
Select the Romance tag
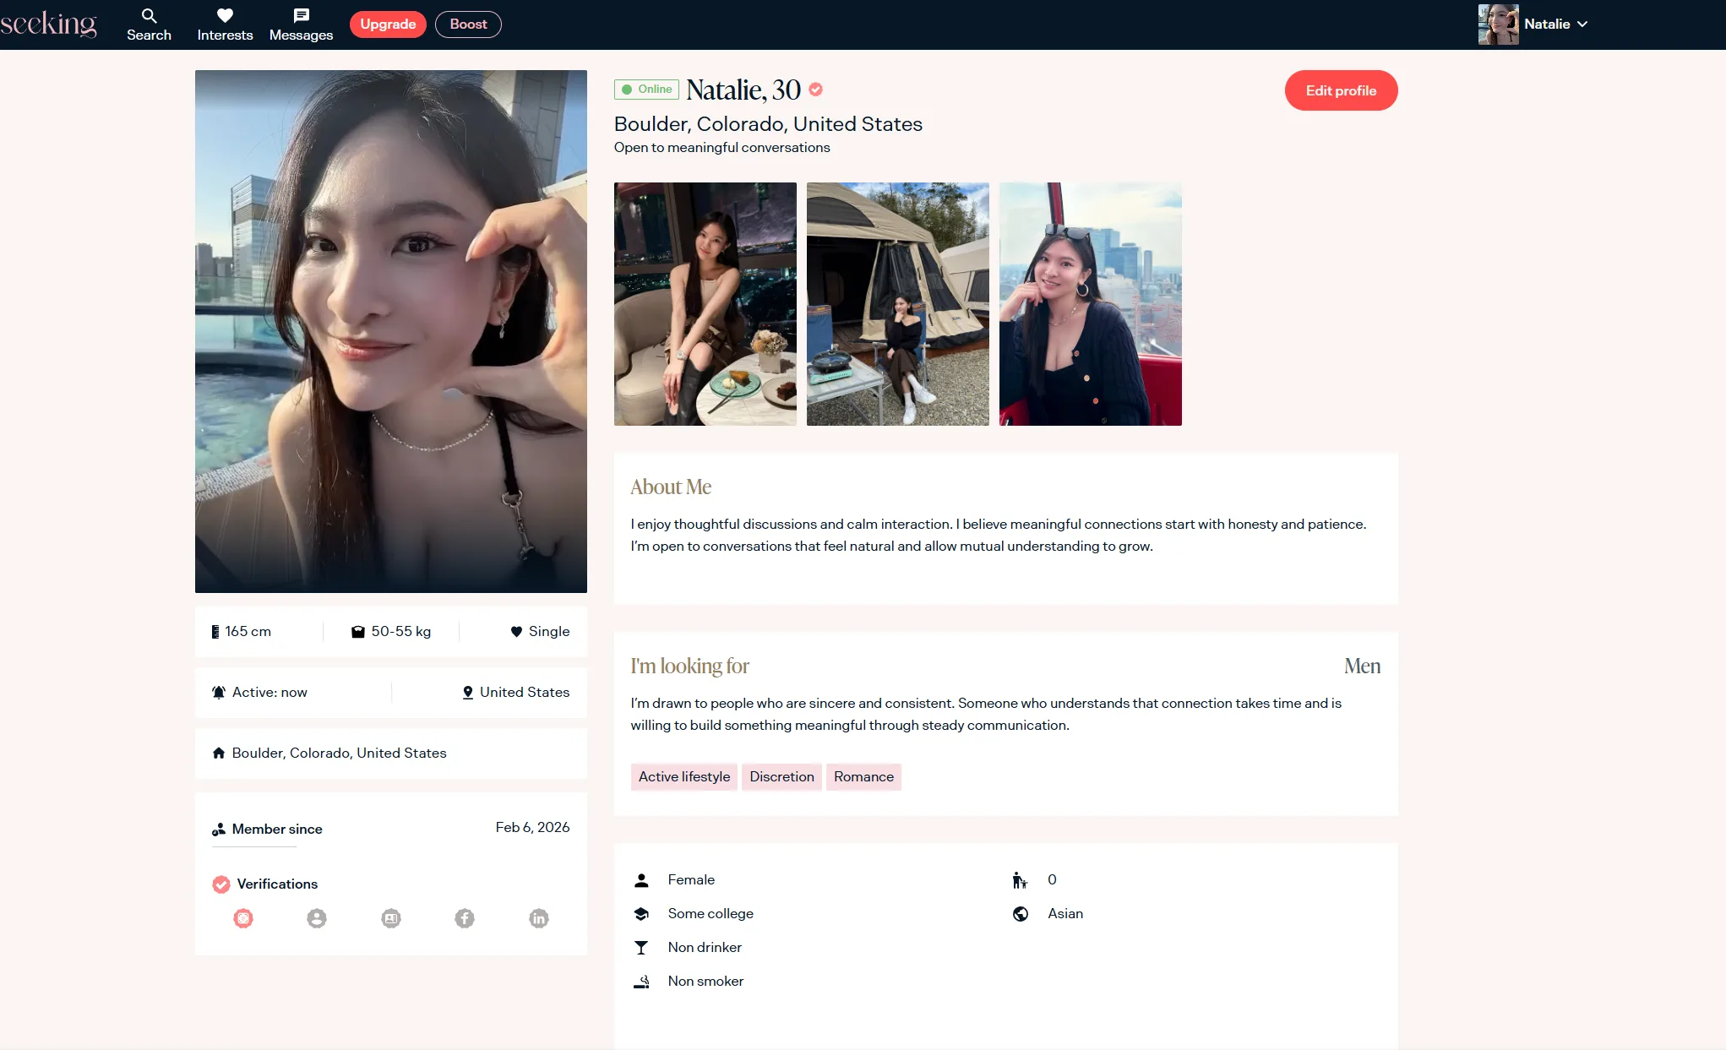click(x=863, y=776)
